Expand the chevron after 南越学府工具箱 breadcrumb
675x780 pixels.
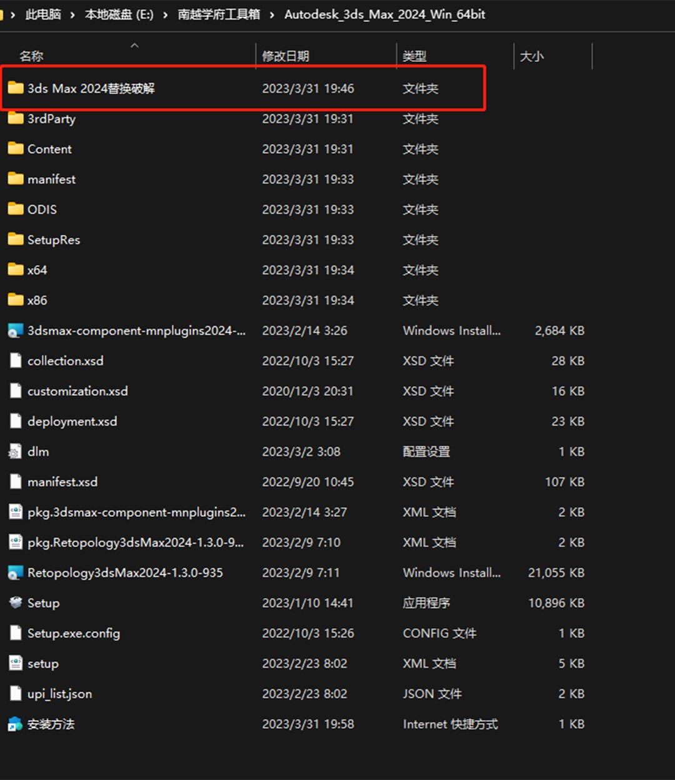pos(272,14)
